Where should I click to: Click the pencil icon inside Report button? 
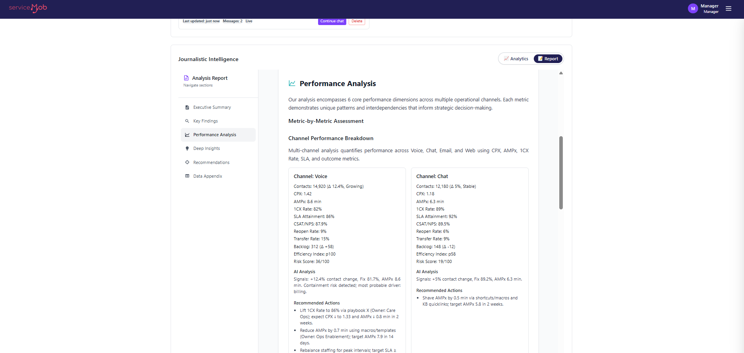[541, 58]
